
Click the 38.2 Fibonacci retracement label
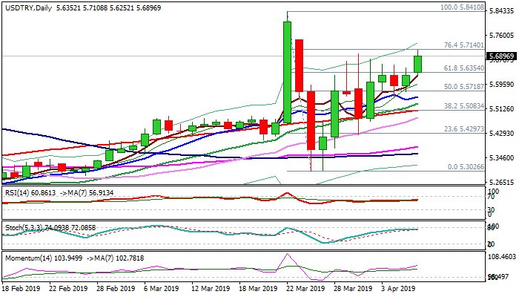coord(463,106)
